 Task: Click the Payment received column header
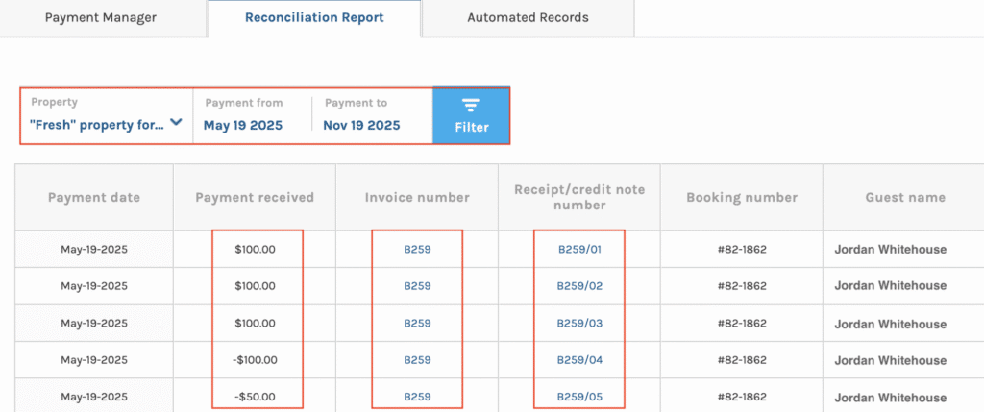(255, 198)
